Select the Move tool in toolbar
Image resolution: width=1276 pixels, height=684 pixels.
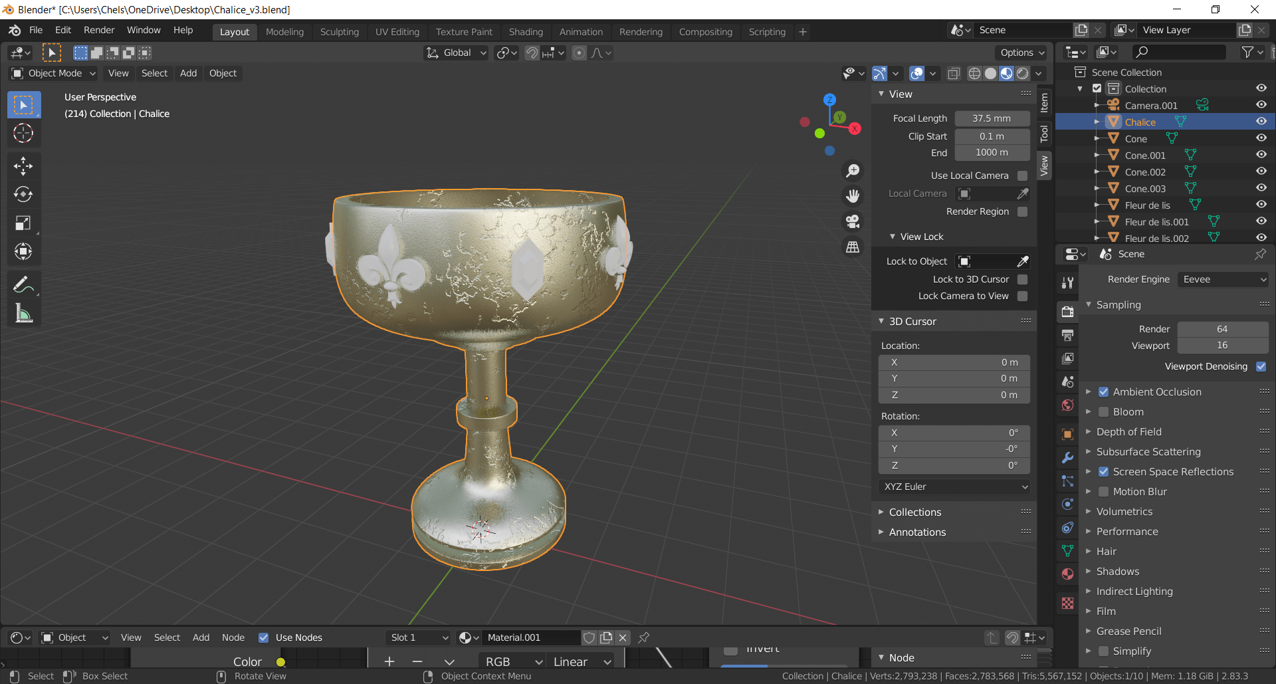coord(23,166)
